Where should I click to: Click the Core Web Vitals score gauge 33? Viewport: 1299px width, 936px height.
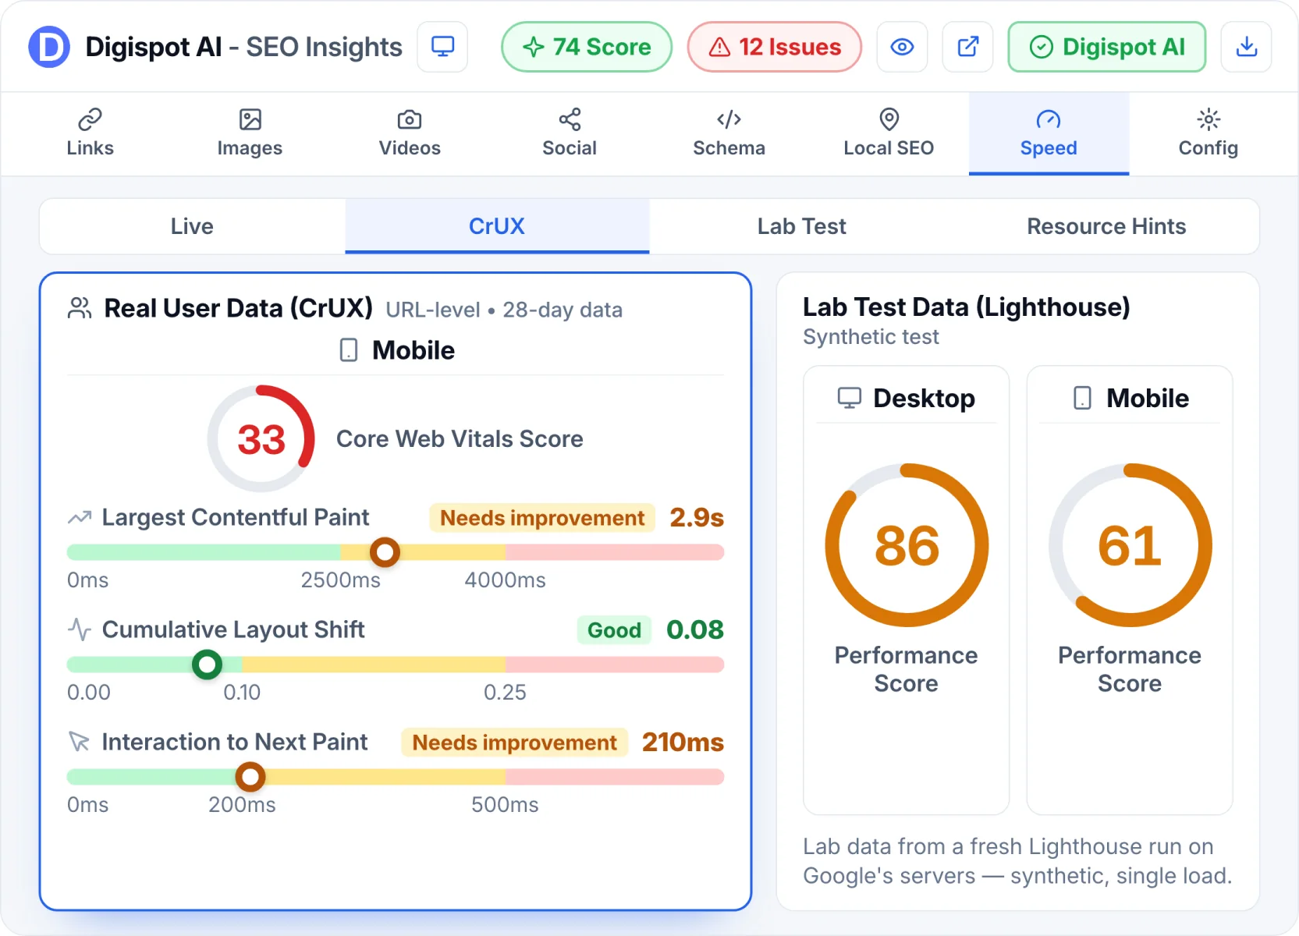pos(261,438)
